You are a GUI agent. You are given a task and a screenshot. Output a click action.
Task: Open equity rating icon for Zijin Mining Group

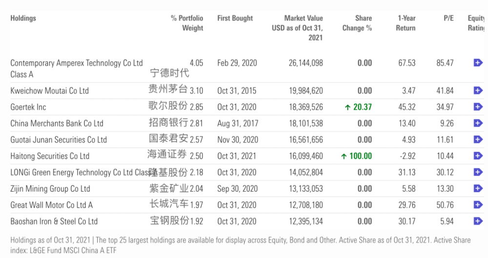(x=478, y=188)
